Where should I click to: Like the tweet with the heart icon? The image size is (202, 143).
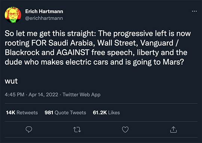[x=125, y=130]
